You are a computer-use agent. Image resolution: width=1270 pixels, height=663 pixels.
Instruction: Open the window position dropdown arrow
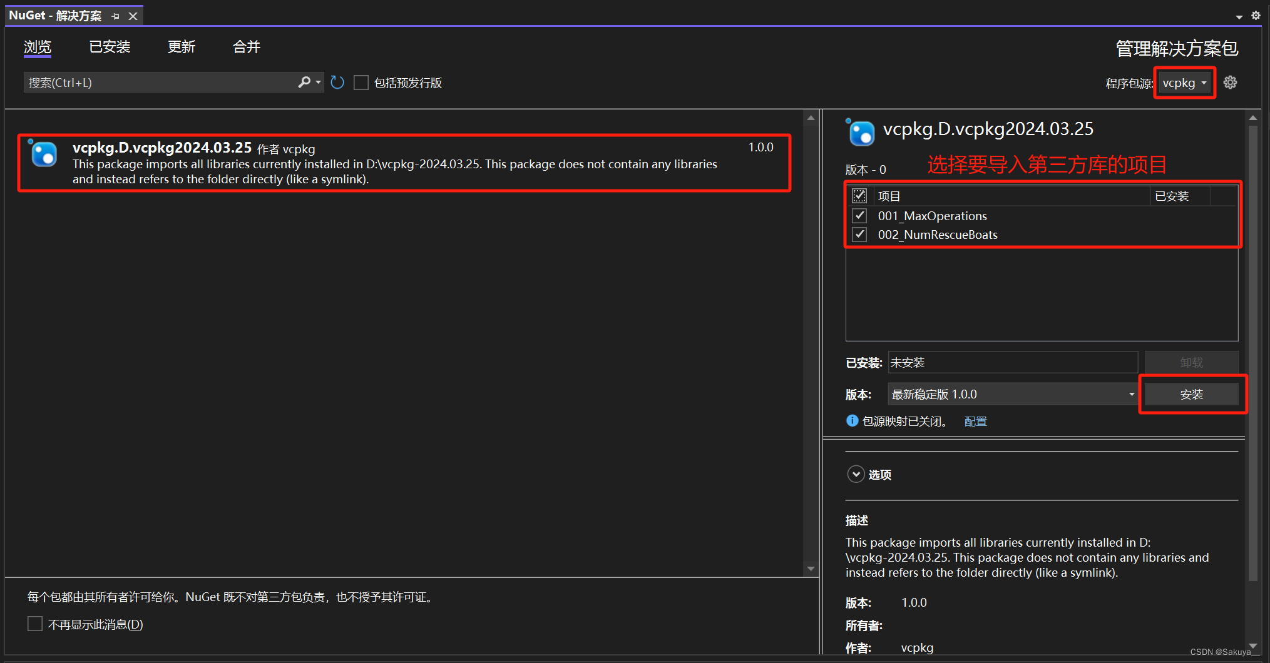[1239, 17]
